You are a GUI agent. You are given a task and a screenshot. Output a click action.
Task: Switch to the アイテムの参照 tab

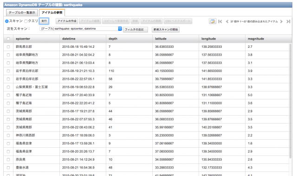click(x=52, y=13)
